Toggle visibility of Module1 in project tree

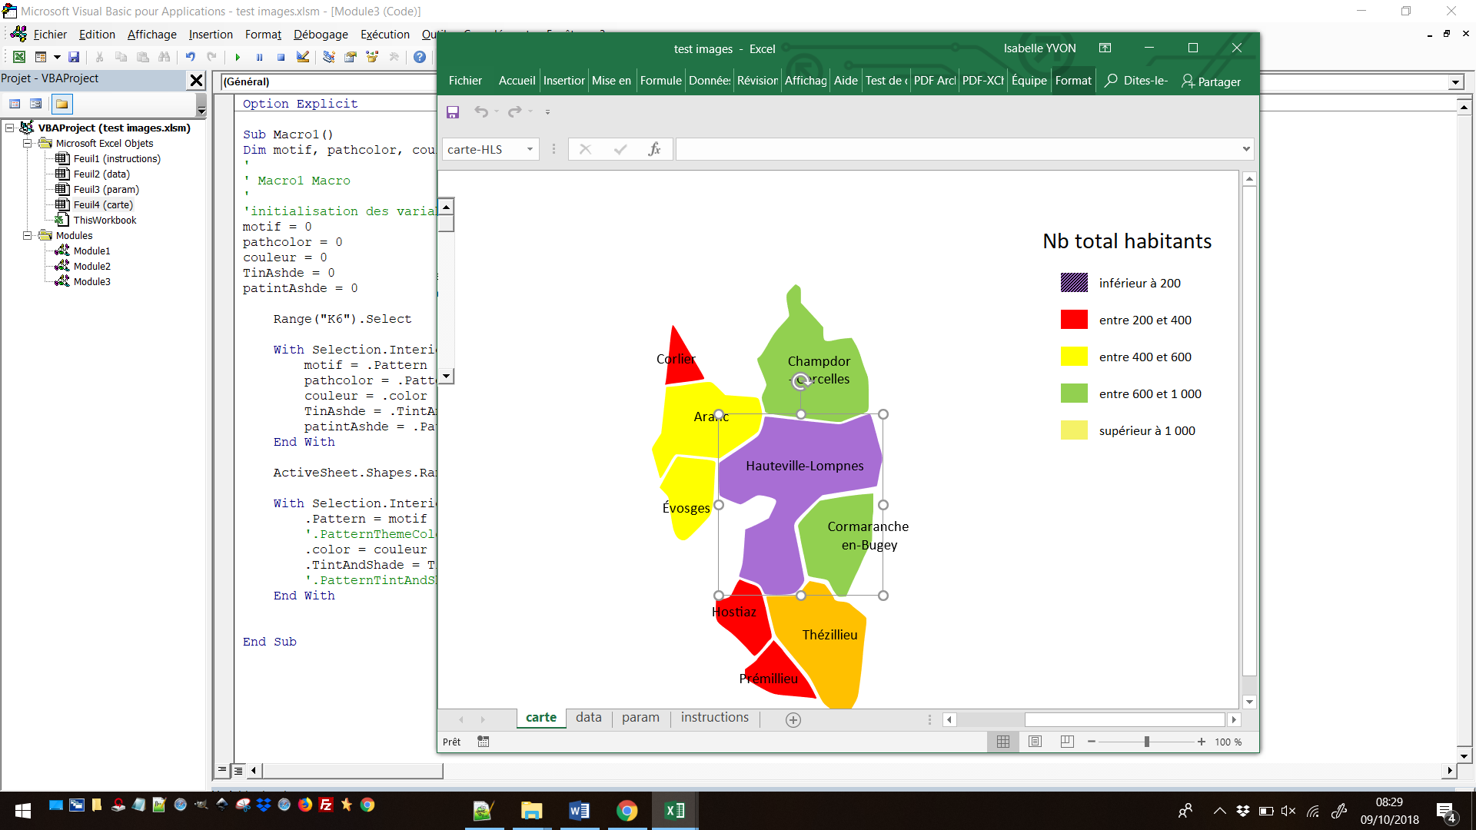90,251
